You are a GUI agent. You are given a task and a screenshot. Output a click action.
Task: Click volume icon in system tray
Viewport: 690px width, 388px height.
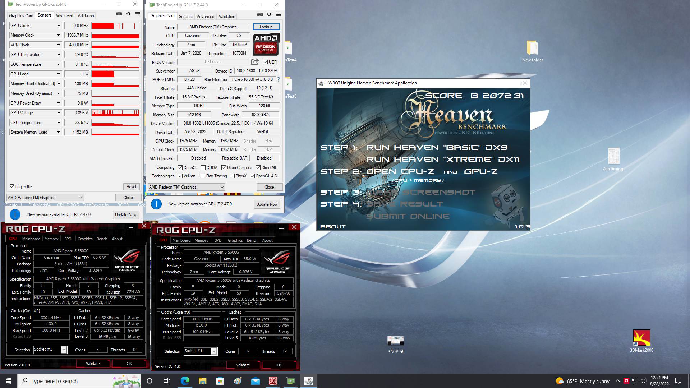[643, 381]
